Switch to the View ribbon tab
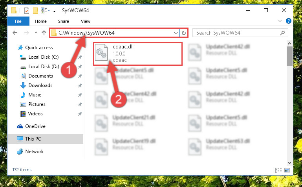The image size is (302, 187). click(x=86, y=21)
